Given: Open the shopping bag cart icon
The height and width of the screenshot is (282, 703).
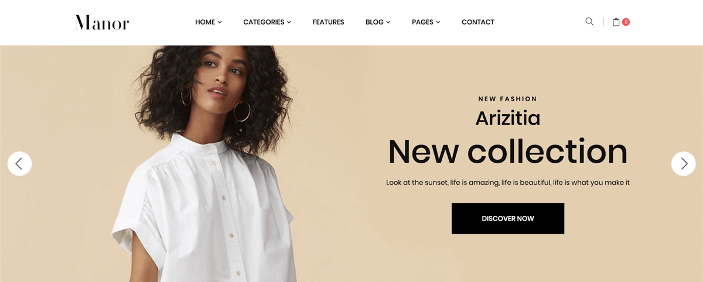Looking at the screenshot, I should pyautogui.click(x=616, y=22).
